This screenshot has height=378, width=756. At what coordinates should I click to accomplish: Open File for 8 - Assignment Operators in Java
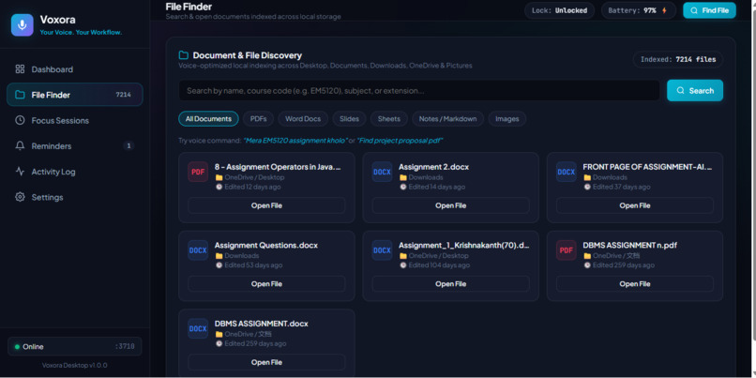click(x=266, y=205)
